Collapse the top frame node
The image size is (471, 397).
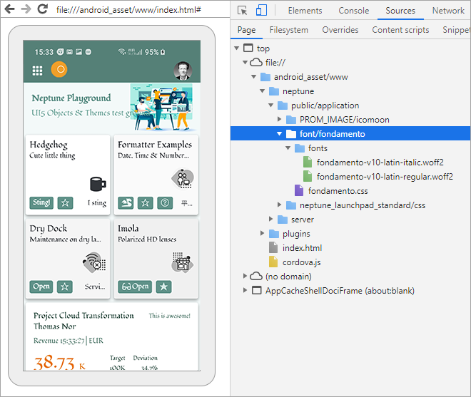pyautogui.click(x=237, y=48)
